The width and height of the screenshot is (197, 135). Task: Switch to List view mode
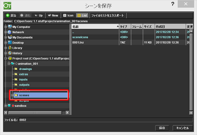point(82,16)
